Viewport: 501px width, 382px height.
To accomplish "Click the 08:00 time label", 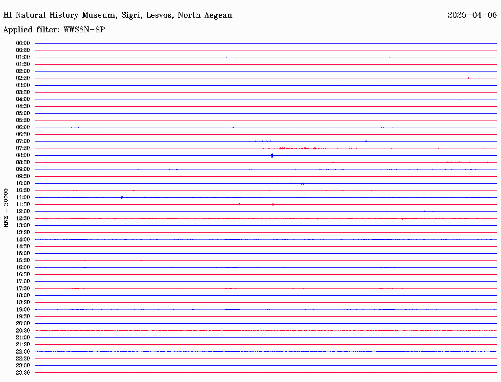I will [23, 155].
